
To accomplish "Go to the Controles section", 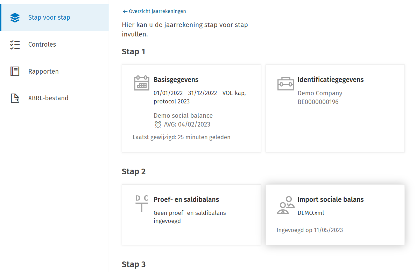I will [42, 45].
